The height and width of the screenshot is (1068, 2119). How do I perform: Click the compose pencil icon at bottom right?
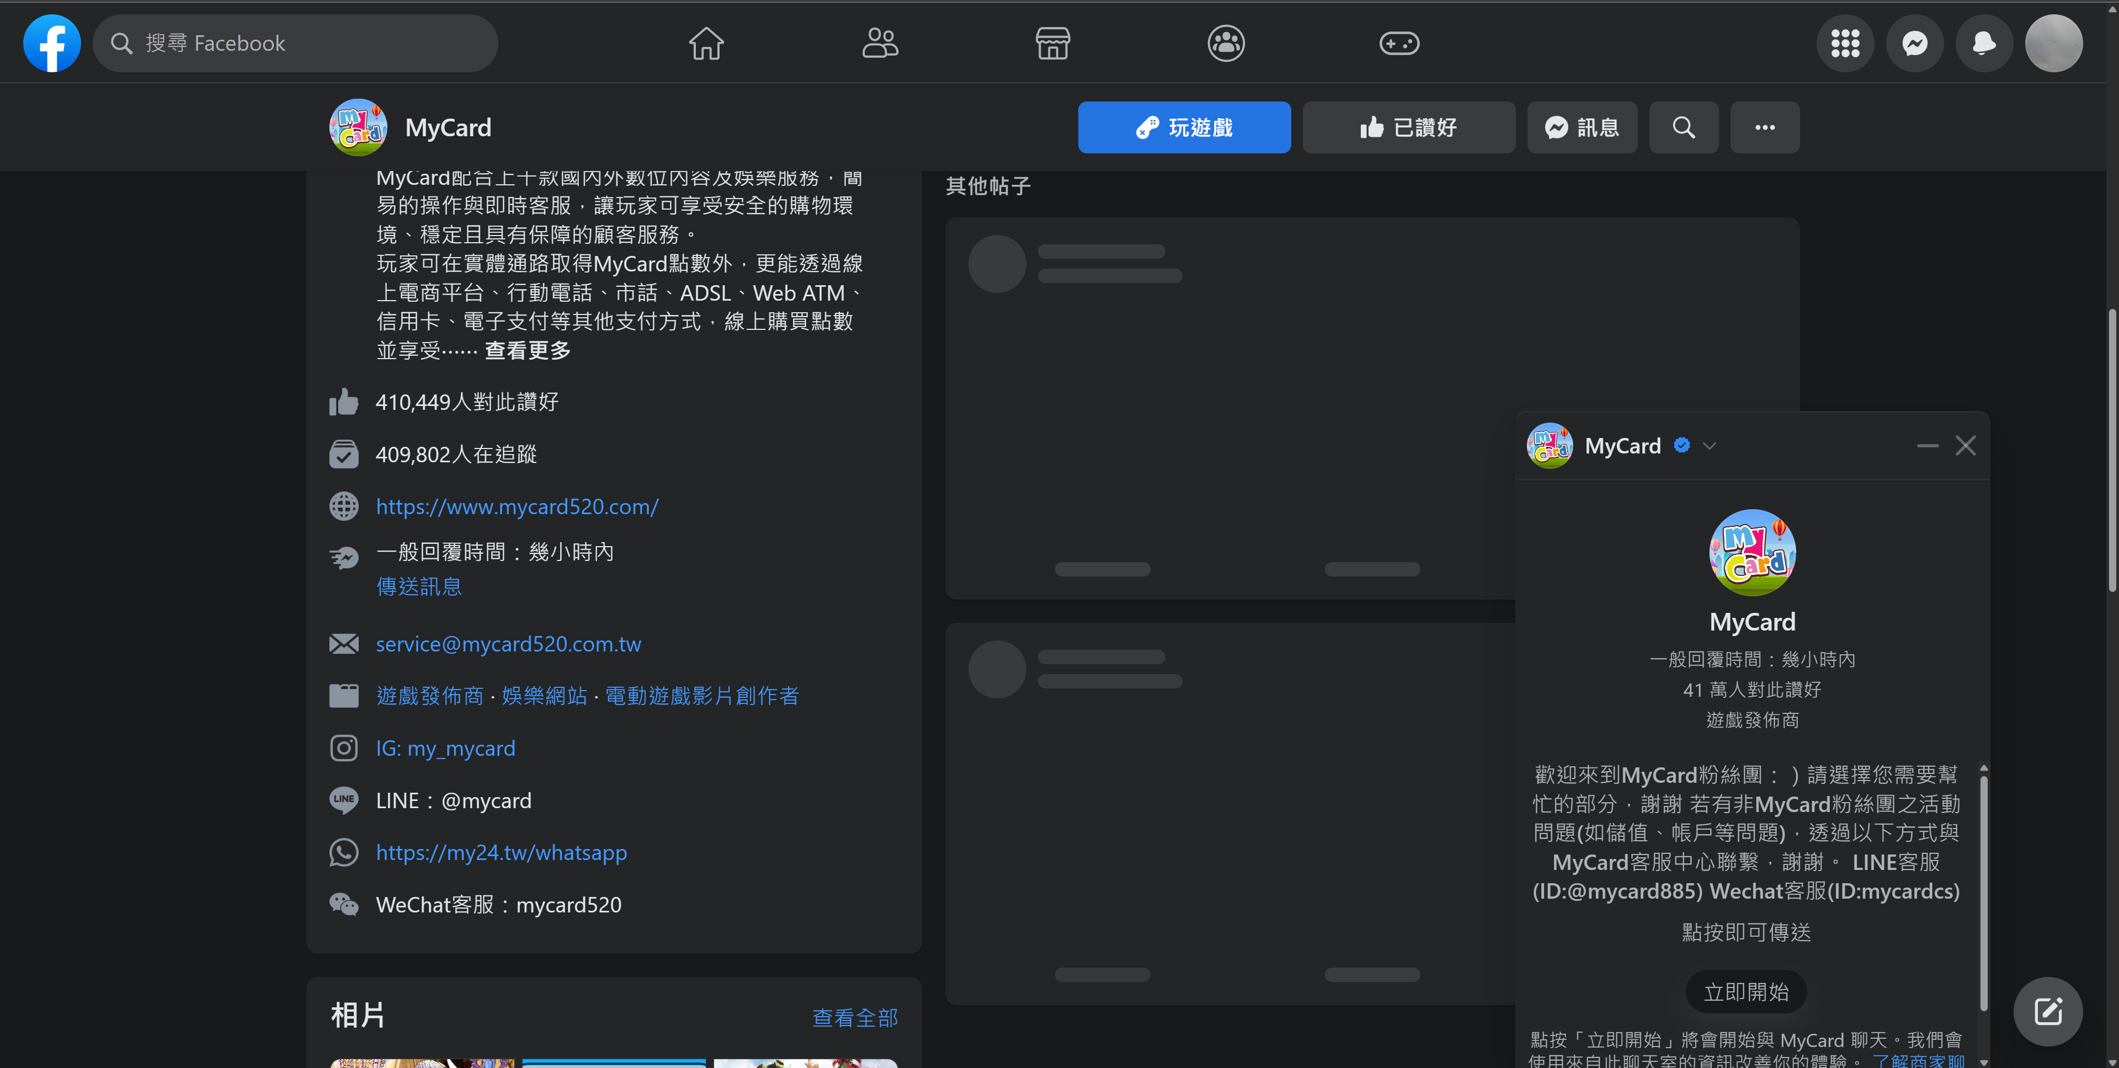tap(2048, 1011)
